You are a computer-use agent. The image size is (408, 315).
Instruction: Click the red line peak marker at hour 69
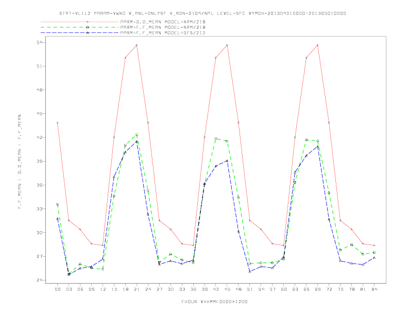click(x=318, y=45)
